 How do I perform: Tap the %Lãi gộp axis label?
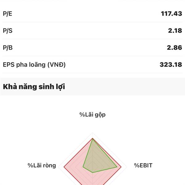point(93,115)
